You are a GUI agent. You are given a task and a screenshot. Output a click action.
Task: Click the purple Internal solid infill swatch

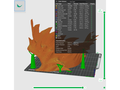(x=56, y=14)
